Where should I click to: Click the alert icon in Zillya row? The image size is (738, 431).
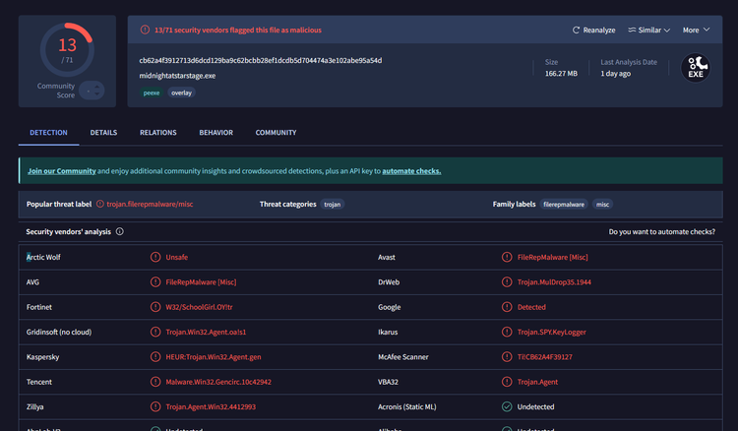coord(155,406)
